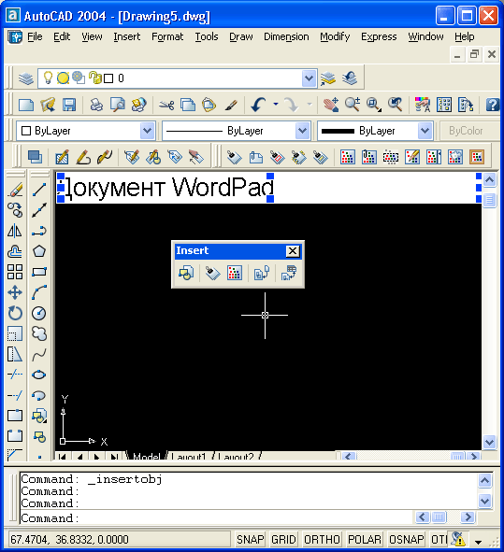Open Layer Properties Manager icon
This screenshot has width=504, height=552.
26,78
